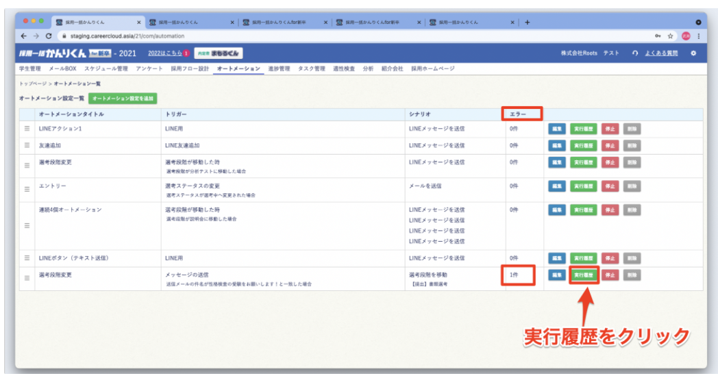The image size is (718, 378).
Task: Click drag handle for 友達追加 row
Action: coord(27,145)
